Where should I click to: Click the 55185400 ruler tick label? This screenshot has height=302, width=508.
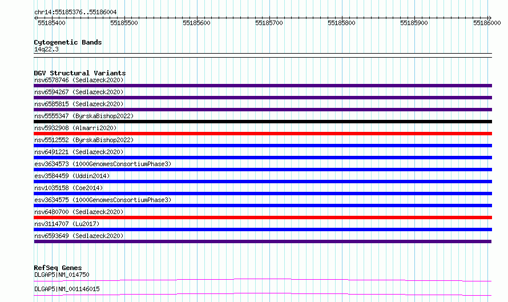click(51, 23)
